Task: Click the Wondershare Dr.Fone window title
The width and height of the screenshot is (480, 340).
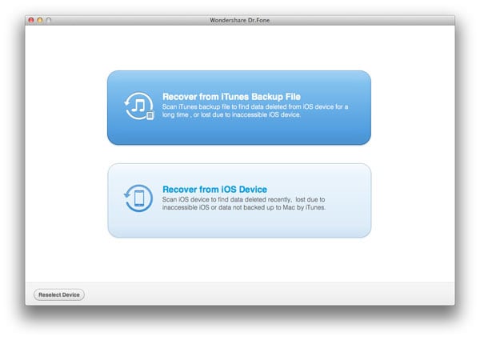Action: pos(240,20)
